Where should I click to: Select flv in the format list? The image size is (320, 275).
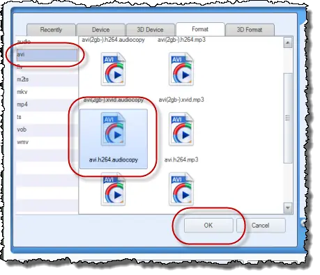pyautogui.click(x=47, y=68)
